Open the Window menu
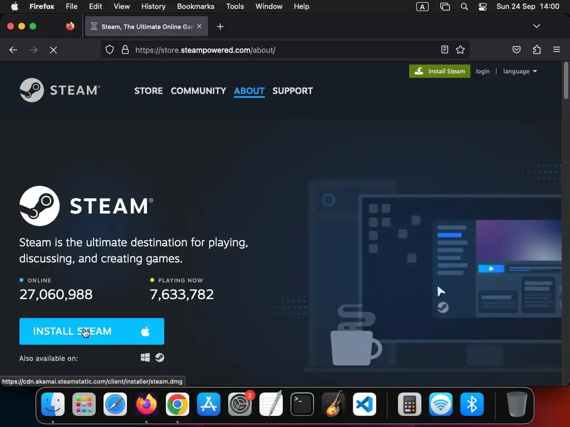 269,7
